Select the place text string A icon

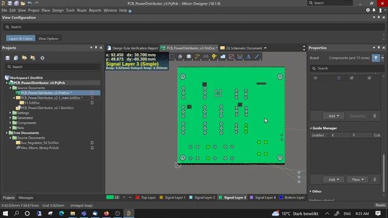click(248, 56)
